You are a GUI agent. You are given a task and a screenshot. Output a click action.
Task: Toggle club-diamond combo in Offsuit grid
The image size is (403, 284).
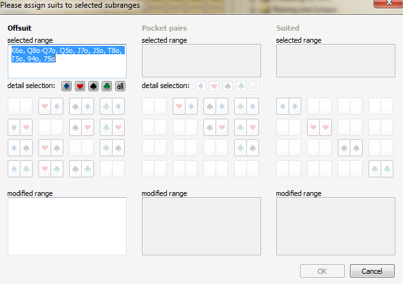113,106
